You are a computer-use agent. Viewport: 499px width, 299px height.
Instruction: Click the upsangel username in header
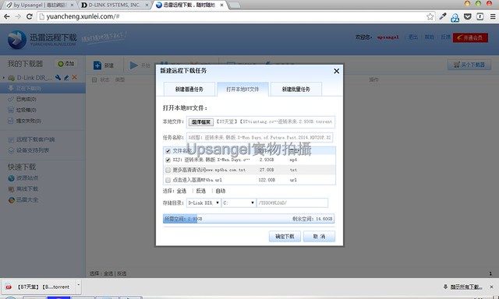pos(388,37)
